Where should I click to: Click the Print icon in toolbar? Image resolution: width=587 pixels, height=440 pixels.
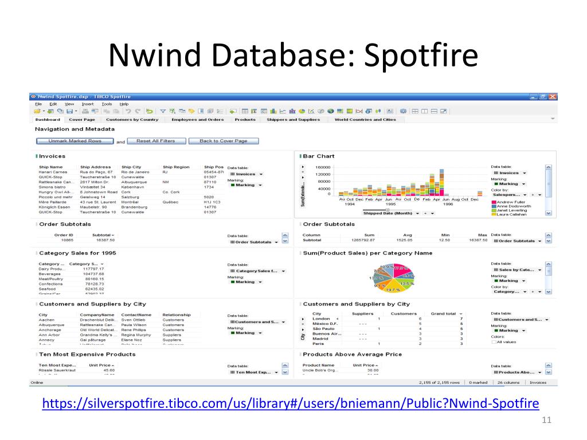point(86,111)
